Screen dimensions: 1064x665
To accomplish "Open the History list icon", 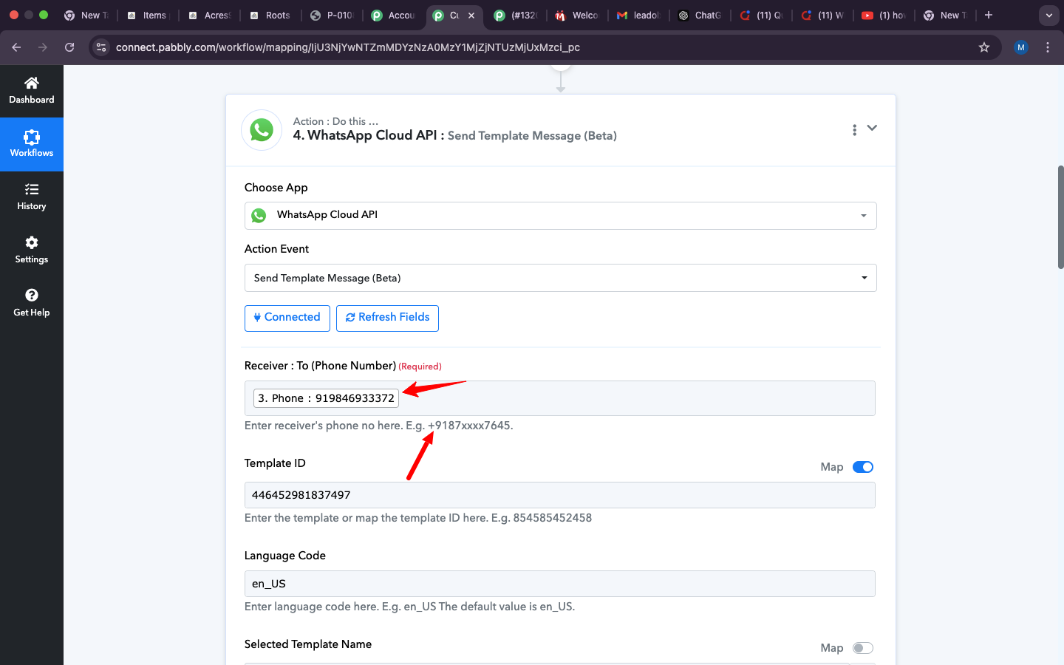I will point(31,190).
